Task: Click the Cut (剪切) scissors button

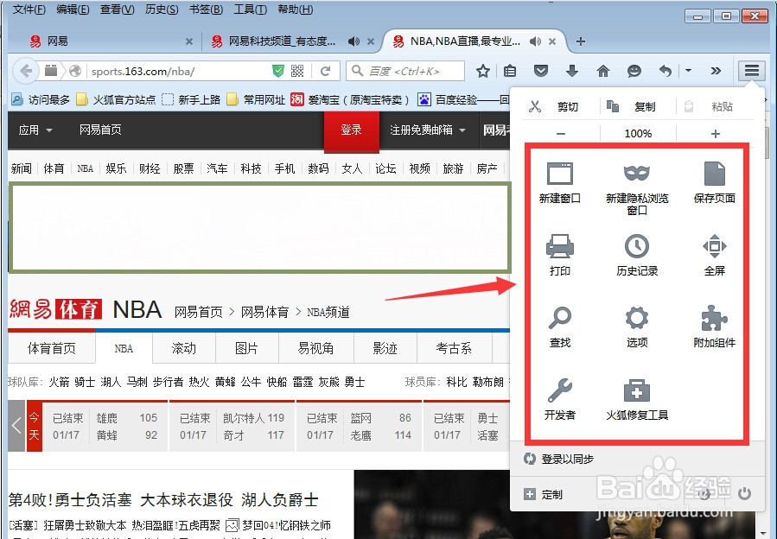Action: (x=553, y=106)
